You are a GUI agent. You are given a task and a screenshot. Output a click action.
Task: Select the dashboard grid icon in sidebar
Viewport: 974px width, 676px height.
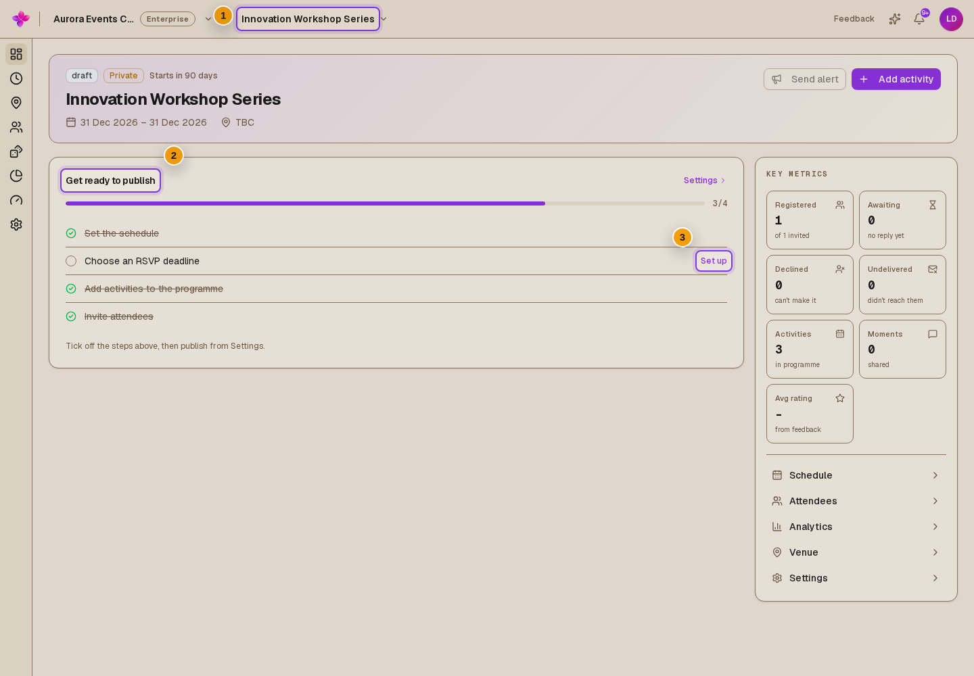pyautogui.click(x=16, y=54)
